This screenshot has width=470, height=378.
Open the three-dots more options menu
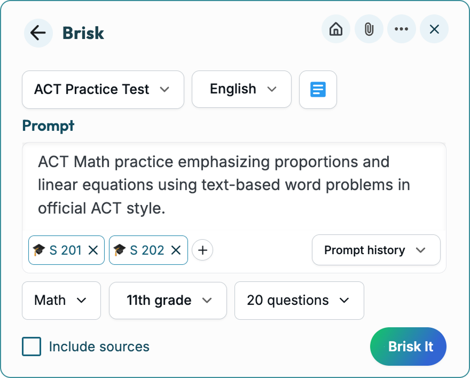[401, 29]
